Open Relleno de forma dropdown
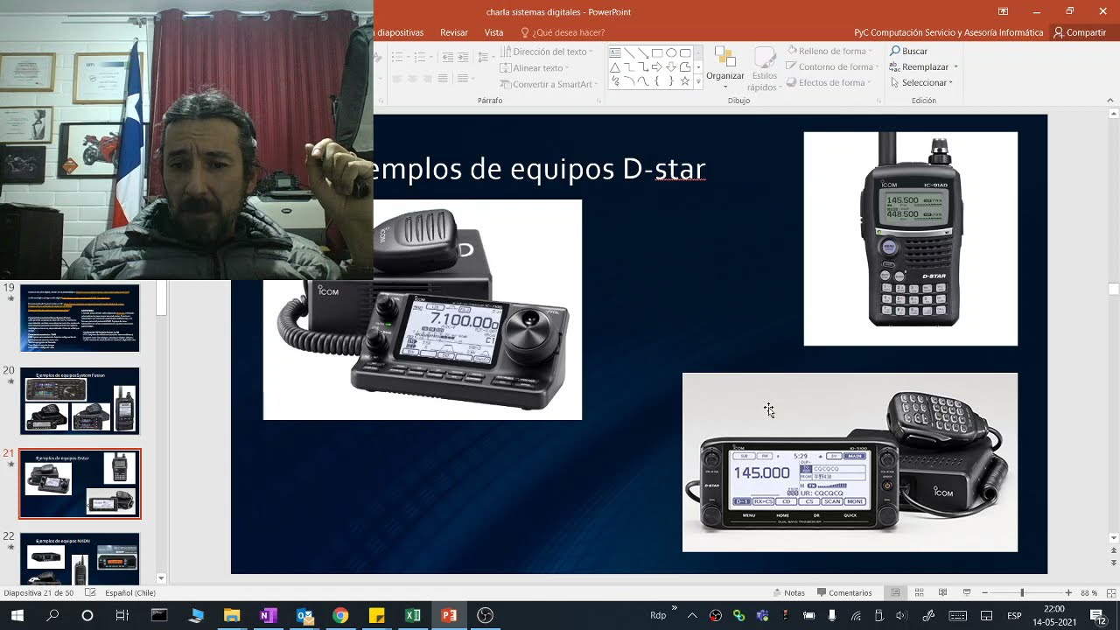Image resolution: width=1120 pixels, height=630 pixels. click(x=829, y=52)
